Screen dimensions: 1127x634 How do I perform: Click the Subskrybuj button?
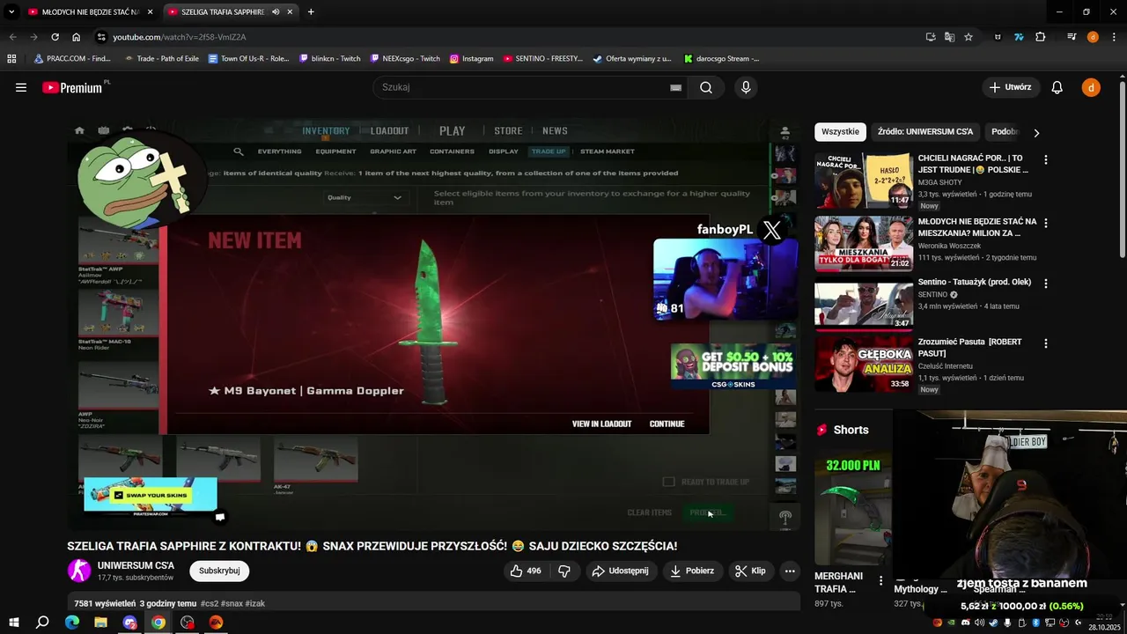[219, 571]
